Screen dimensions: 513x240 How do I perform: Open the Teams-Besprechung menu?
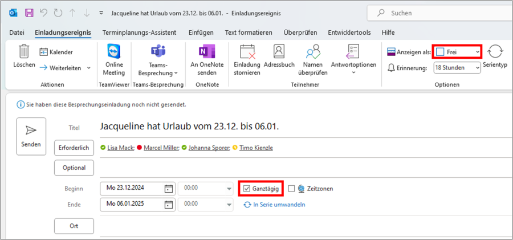(x=158, y=60)
